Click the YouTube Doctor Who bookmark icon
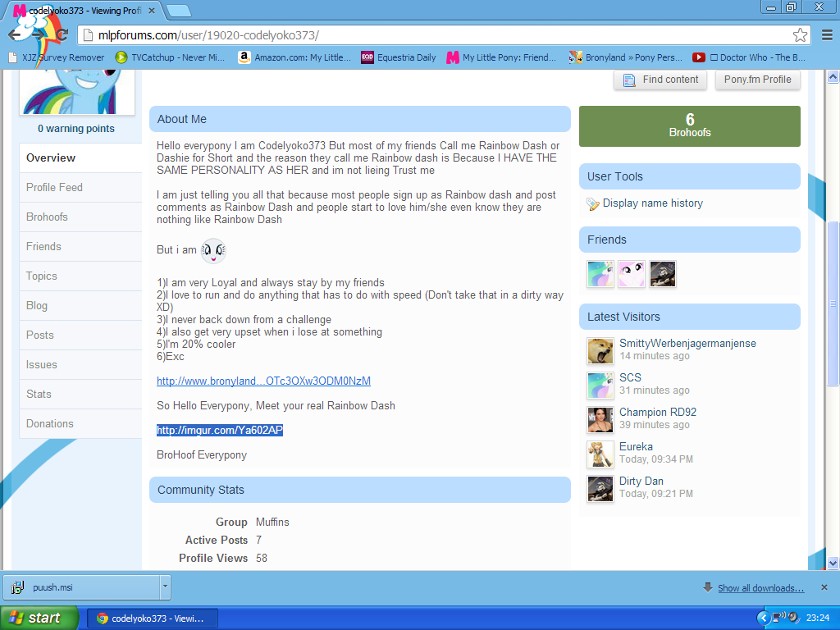Viewport: 840px width, 630px height. pos(698,57)
